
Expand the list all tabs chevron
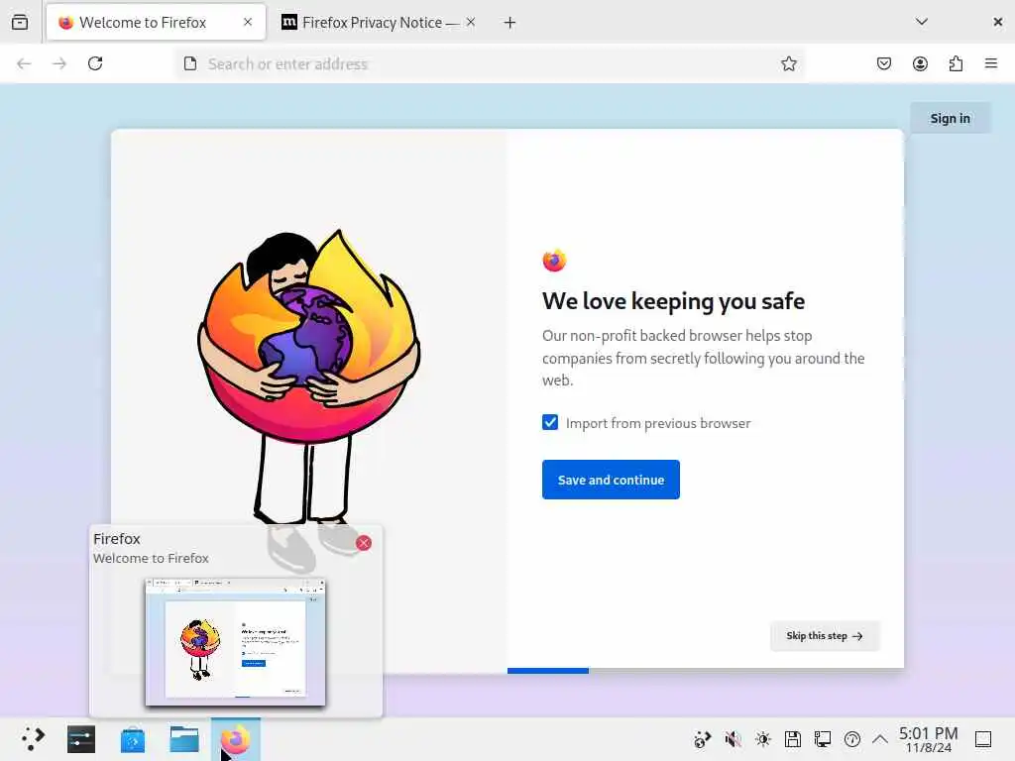[x=922, y=22]
